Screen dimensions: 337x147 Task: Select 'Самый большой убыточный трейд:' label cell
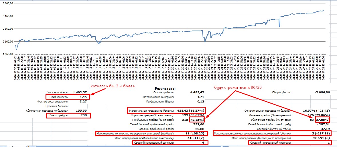(269, 124)
